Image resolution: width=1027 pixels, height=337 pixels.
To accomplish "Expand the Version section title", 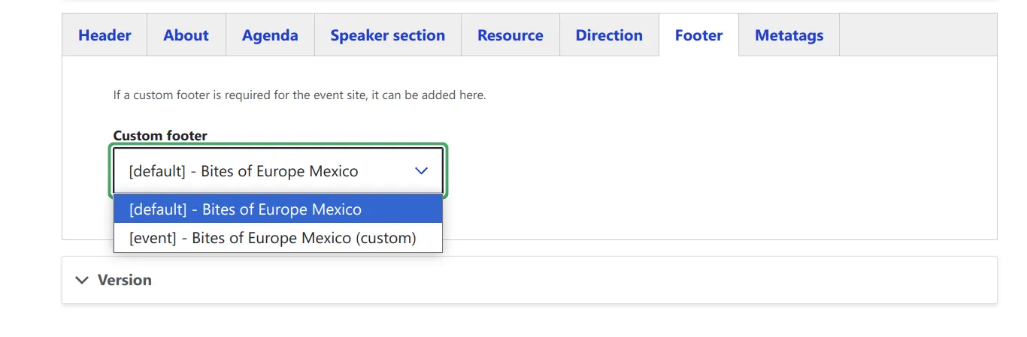I will [125, 280].
